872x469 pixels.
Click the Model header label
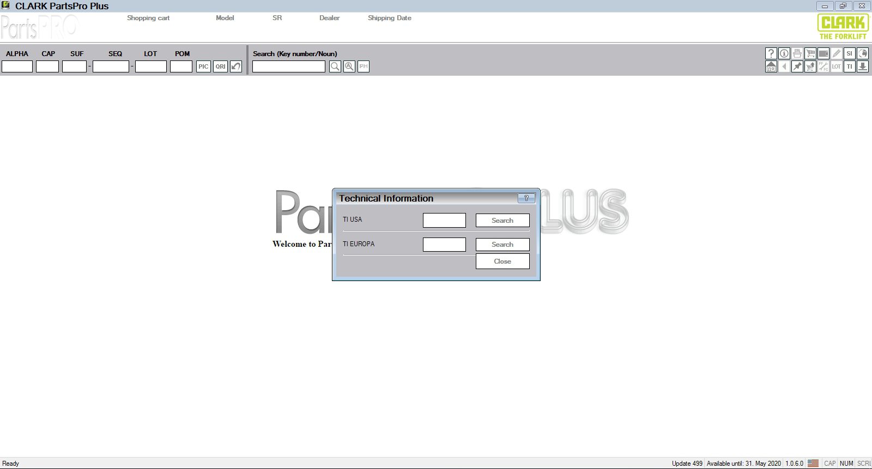click(225, 18)
